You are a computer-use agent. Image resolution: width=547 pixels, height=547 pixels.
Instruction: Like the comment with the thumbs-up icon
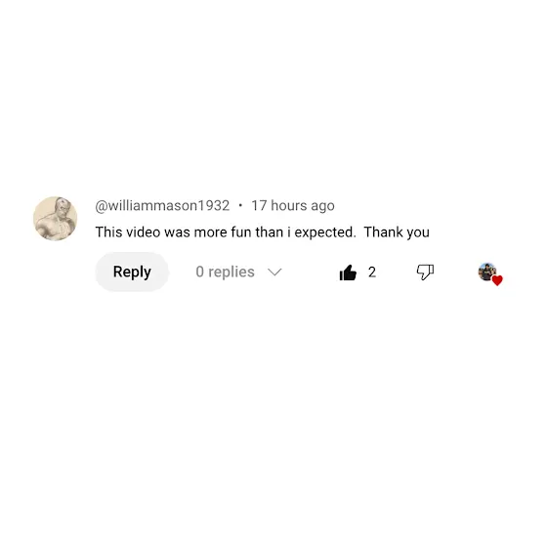348,273
